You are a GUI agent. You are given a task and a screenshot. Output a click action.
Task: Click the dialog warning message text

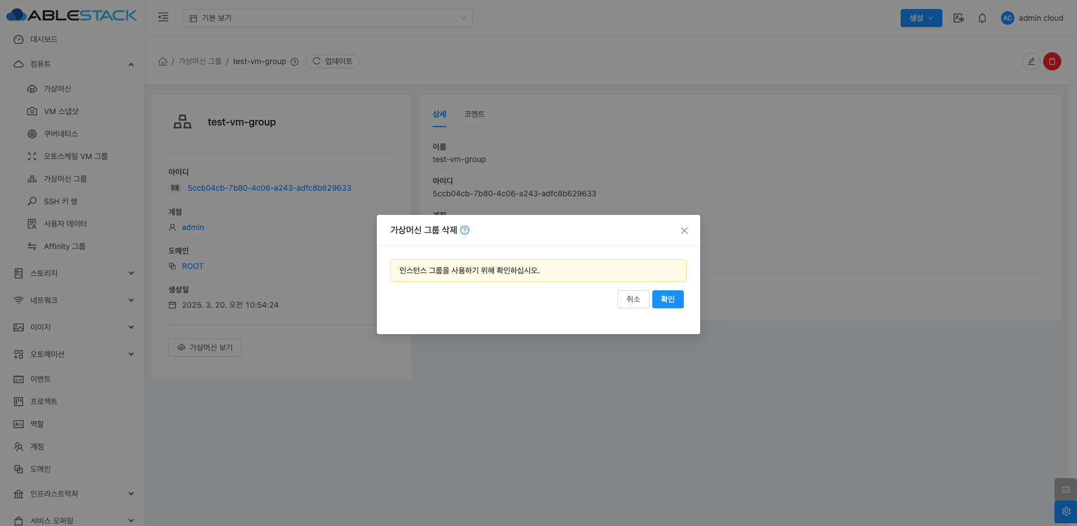[x=469, y=271]
